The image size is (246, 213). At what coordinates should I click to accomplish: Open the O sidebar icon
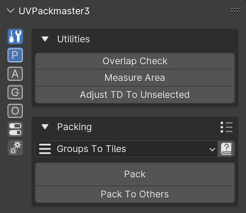pos(15,111)
